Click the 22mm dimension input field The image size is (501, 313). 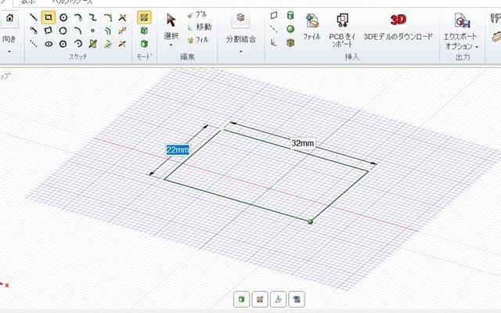(178, 149)
